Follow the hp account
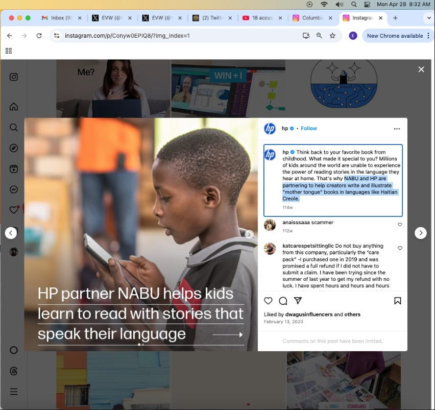Screen dimensions: 435x410 (308, 129)
